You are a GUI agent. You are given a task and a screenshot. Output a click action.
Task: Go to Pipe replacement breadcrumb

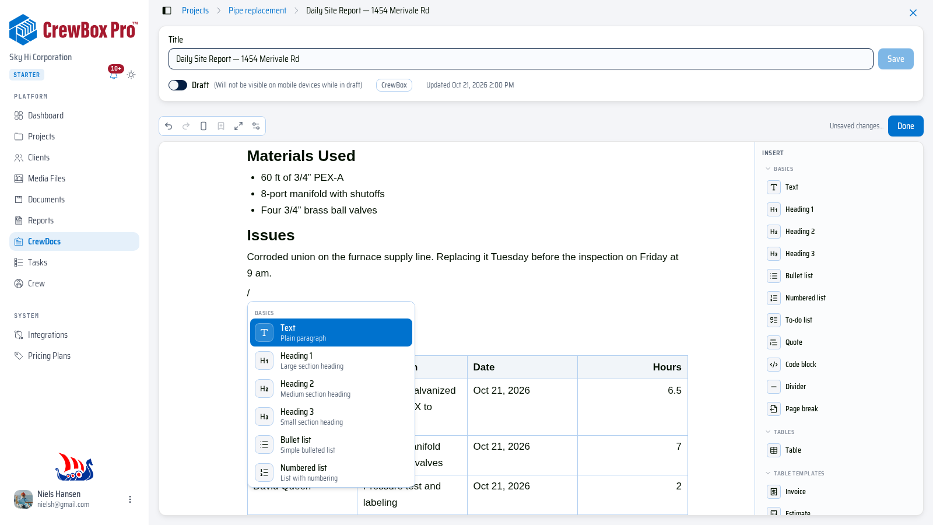coord(257,10)
